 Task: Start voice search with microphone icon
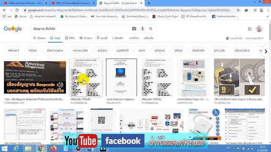[x=142, y=29]
